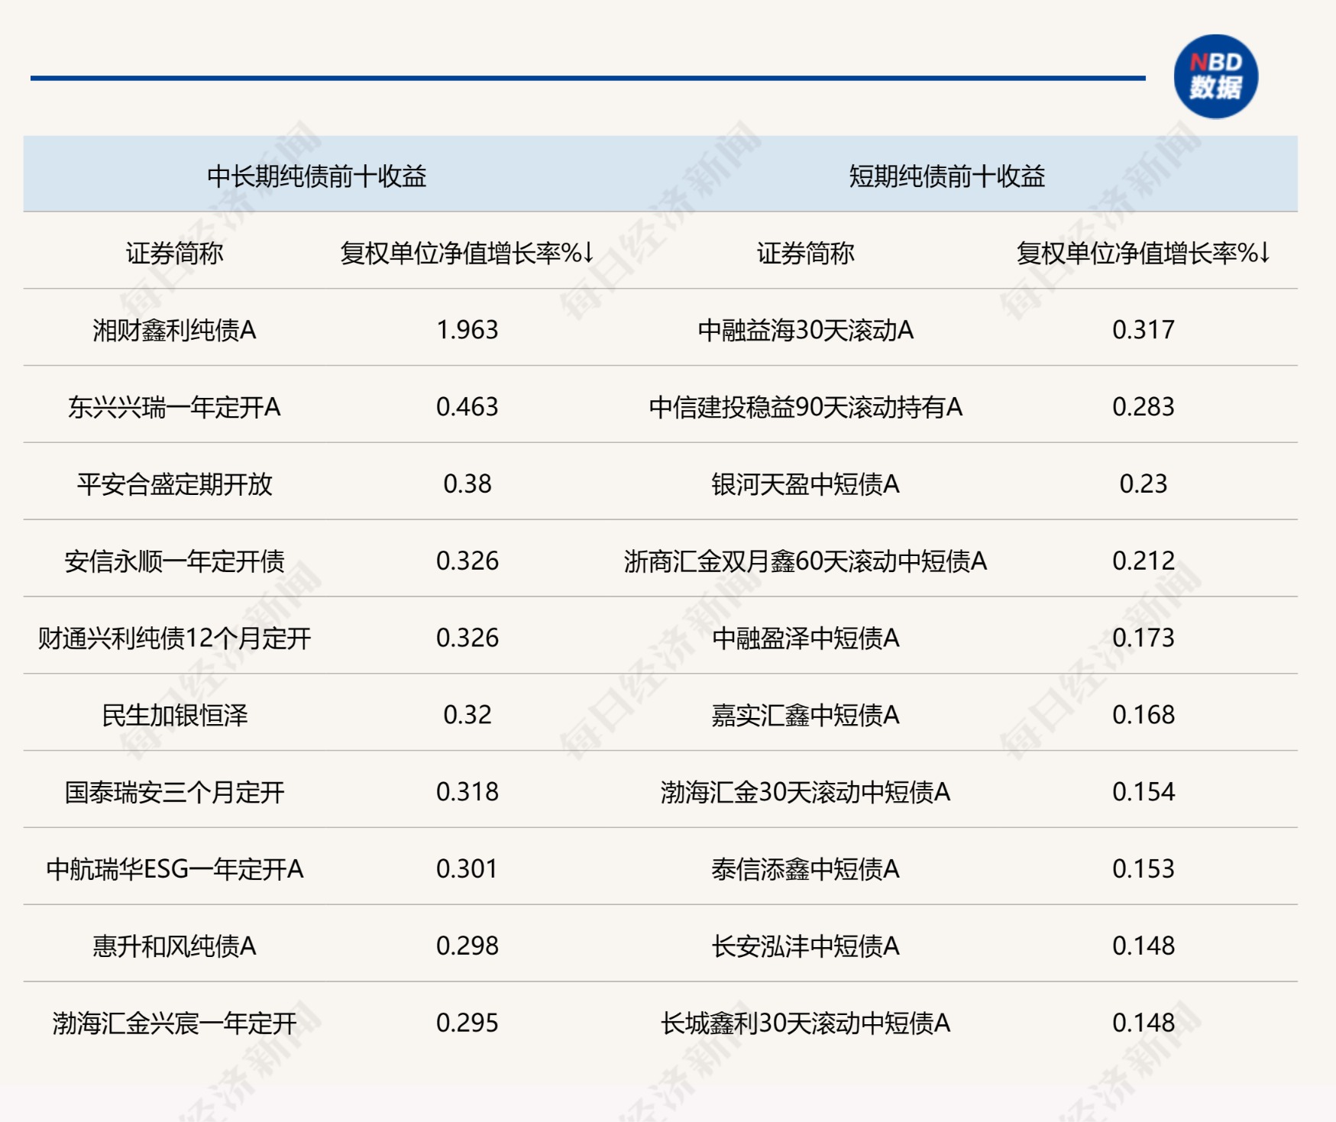The width and height of the screenshot is (1336, 1122).
Task: Click 银河天盈中短债A fund name
Action: 805,484
